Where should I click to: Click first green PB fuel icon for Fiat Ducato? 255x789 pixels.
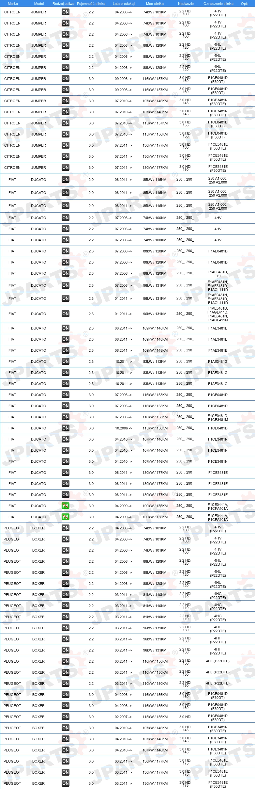click(x=66, y=506)
